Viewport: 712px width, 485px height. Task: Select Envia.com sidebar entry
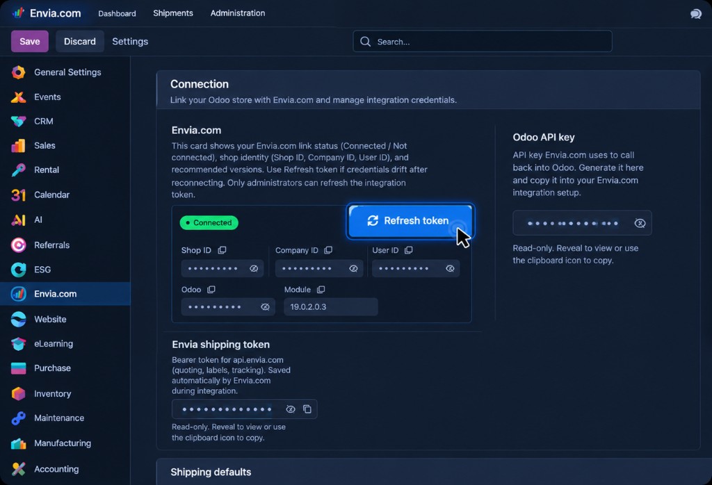click(65, 293)
